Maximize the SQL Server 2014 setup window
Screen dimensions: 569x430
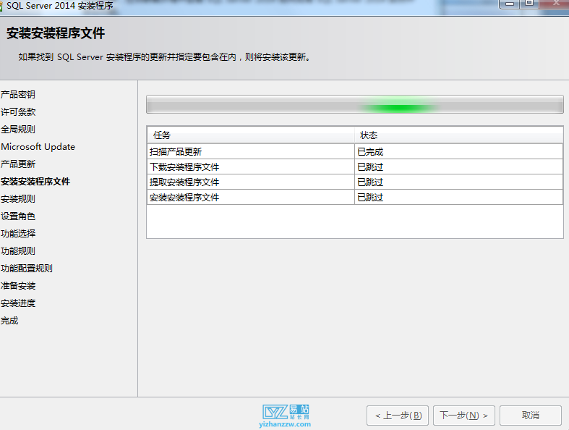pos(529,4)
